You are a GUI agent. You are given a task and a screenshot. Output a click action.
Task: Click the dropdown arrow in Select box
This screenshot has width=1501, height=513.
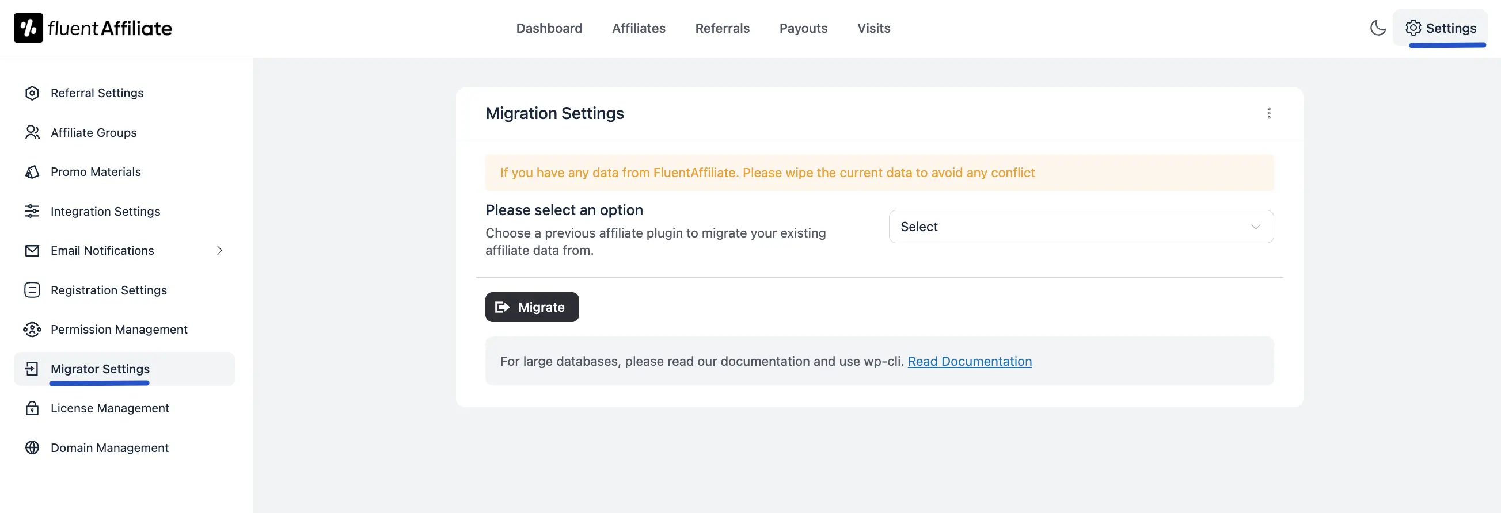(1255, 227)
